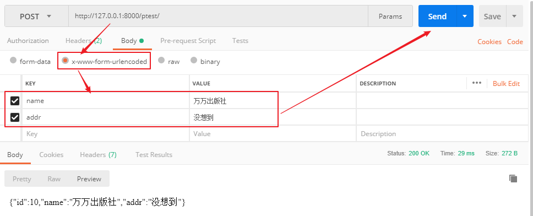Click the addr key cell
This screenshot has width=533, height=216.
[106, 117]
